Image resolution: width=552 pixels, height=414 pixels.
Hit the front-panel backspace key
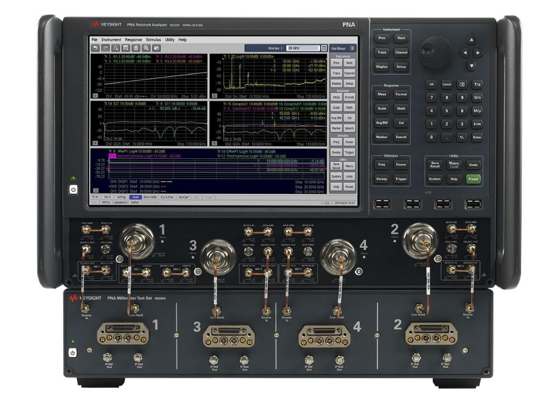point(462,84)
